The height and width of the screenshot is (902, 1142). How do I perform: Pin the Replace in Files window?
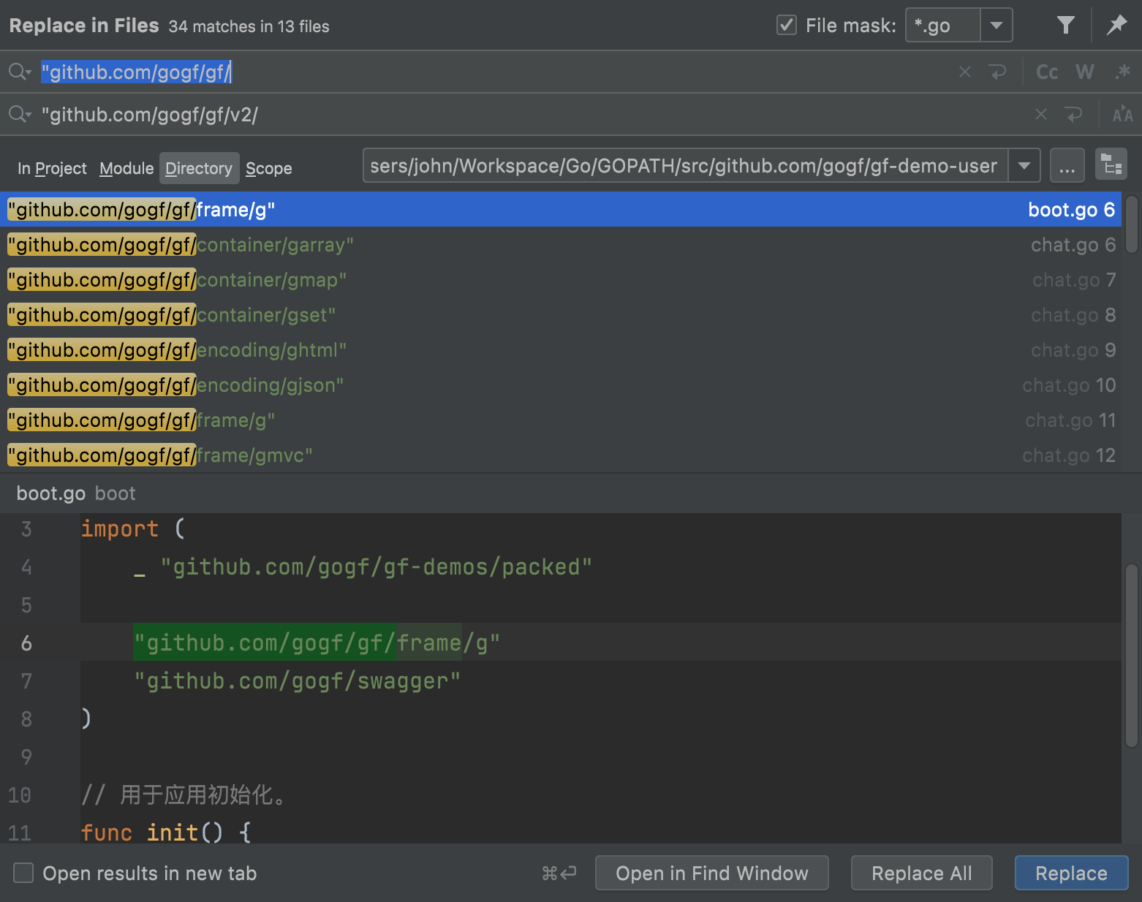[x=1116, y=26]
